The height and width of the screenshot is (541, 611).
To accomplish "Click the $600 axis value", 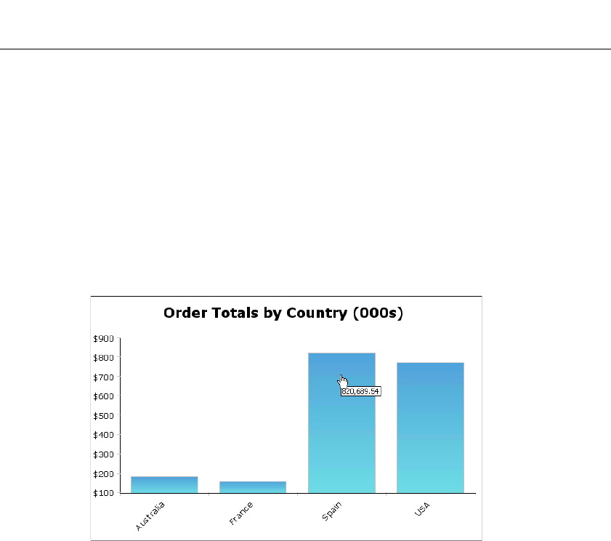I will coord(103,396).
